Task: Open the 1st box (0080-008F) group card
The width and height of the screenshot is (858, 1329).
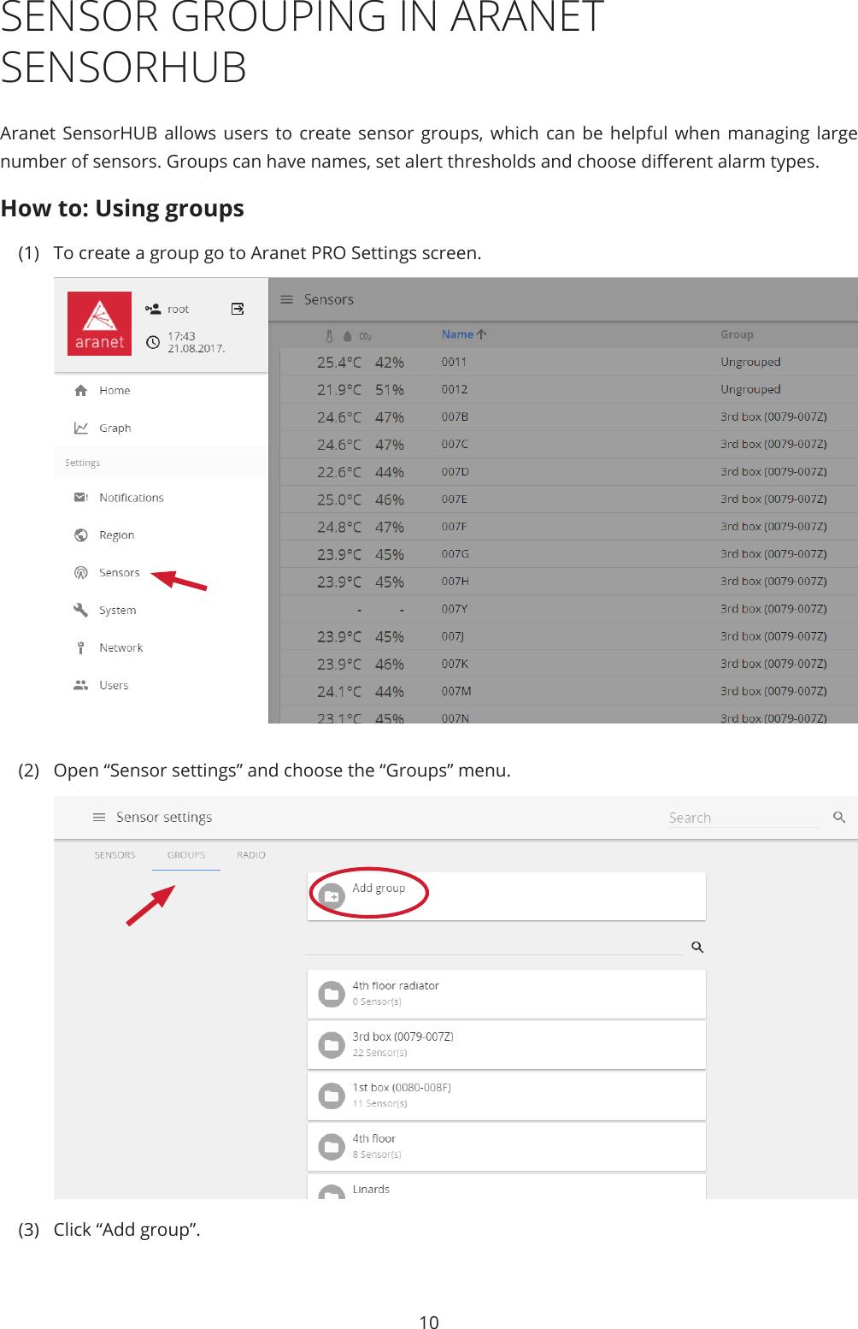Action: pos(506,1096)
